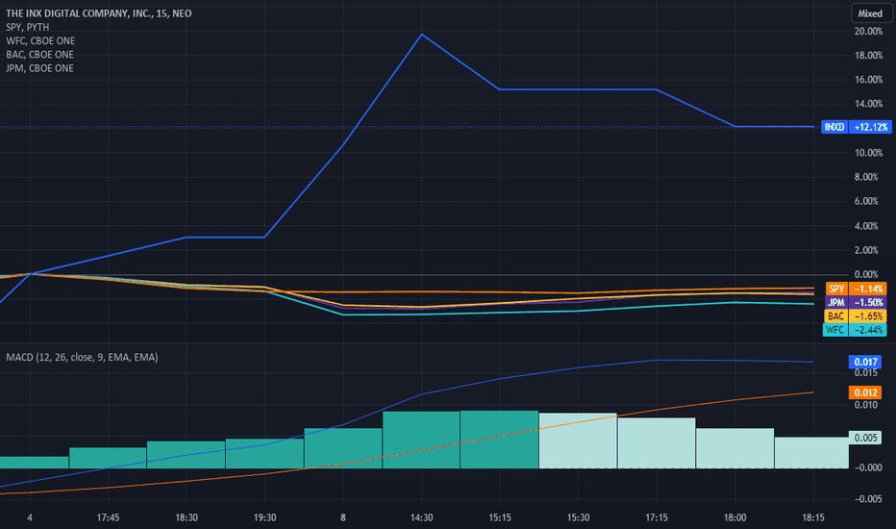
Task: Click the 4.00% price axis label
Action: tap(866, 226)
